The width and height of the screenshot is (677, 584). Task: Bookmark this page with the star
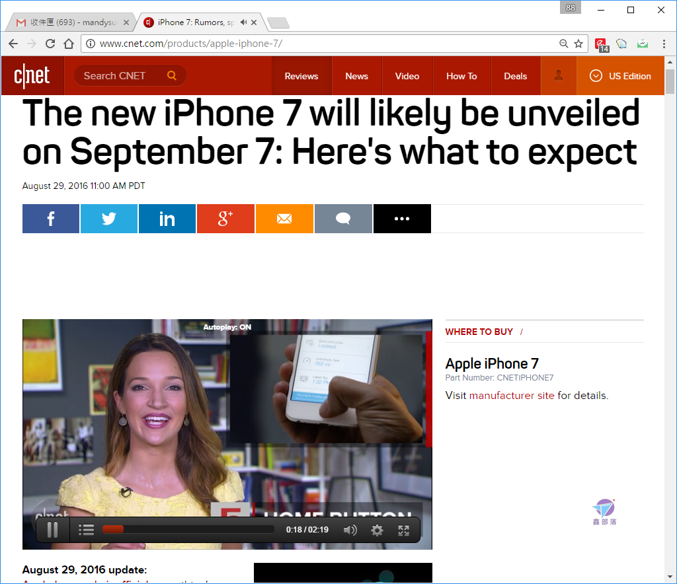click(578, 44)
